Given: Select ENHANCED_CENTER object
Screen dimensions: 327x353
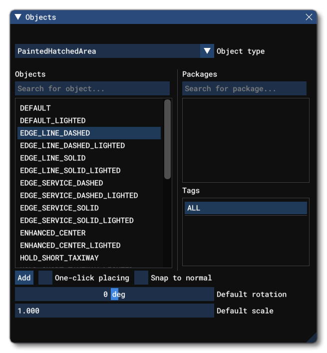Looking at the screenshot, I should (x=52, y=233).
